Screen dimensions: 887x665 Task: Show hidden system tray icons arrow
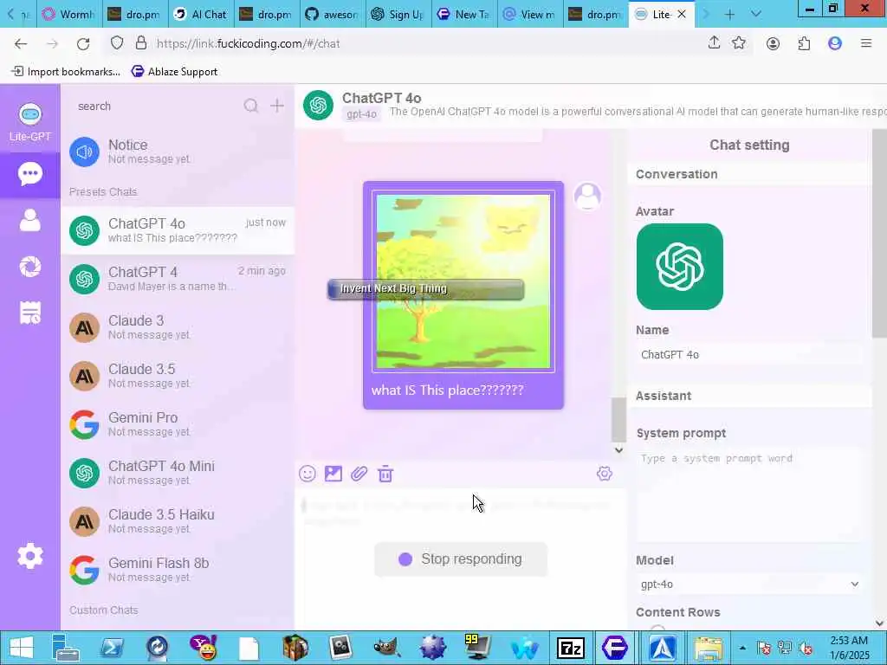(742, 648)
